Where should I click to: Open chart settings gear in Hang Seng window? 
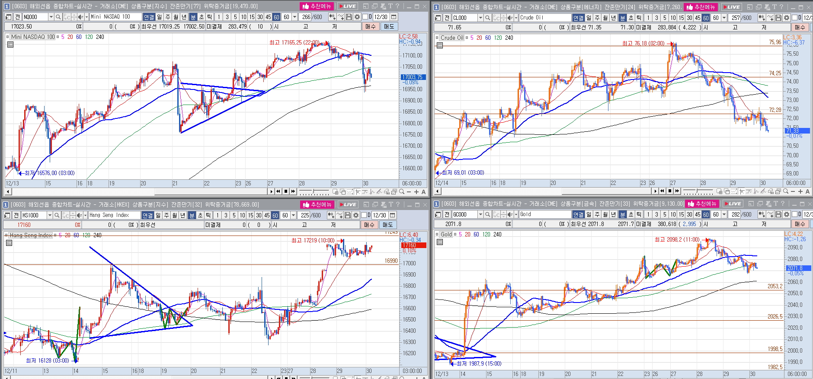pos(355,215)
